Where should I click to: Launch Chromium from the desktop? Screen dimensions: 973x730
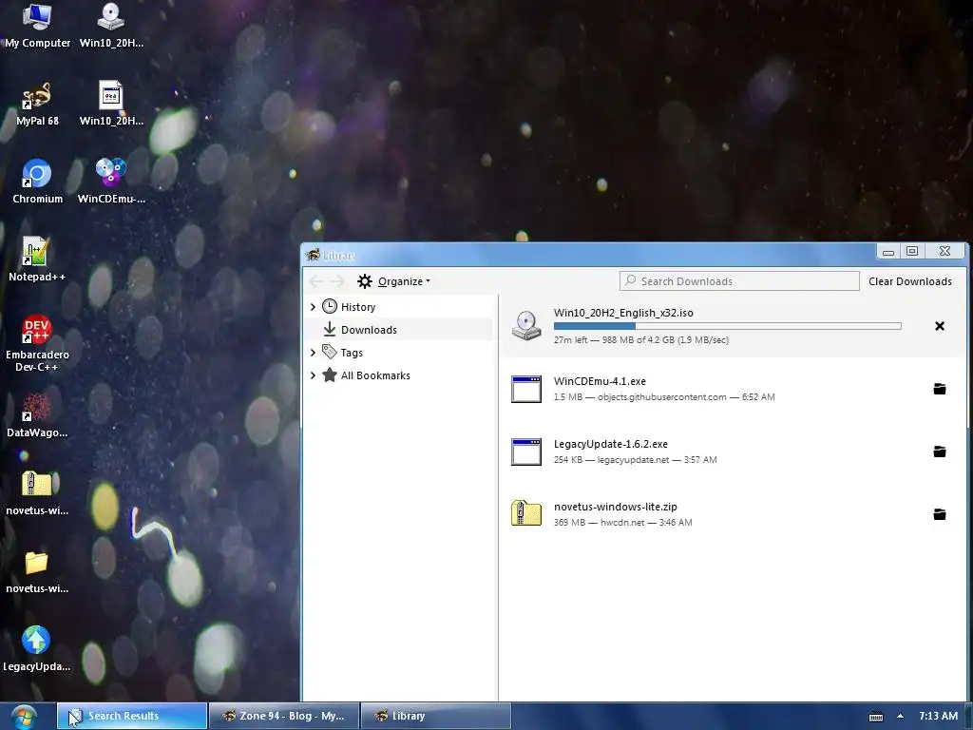[x=37, y=182]
